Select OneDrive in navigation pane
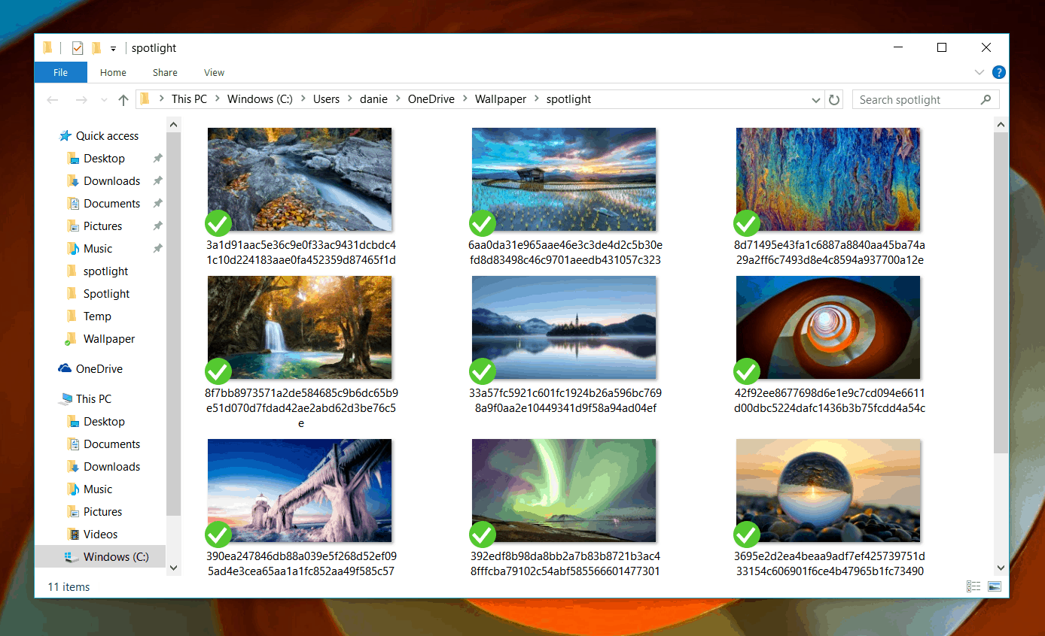This screenshot has height=636, width=1045. 99,369
